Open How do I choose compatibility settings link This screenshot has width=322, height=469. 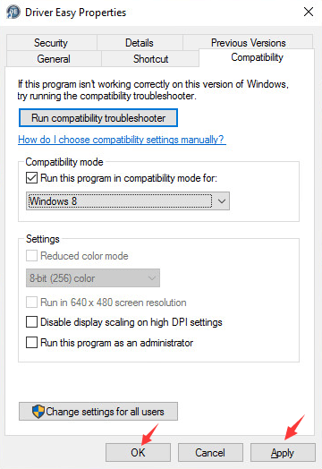pyautogui.click(x=122, y=140)
